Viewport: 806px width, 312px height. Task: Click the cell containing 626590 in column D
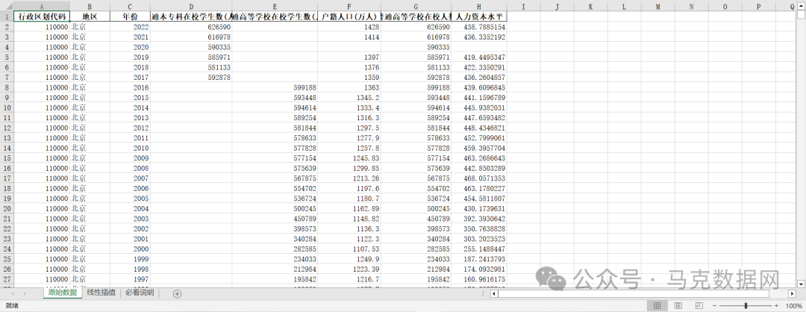pos(191,27)
